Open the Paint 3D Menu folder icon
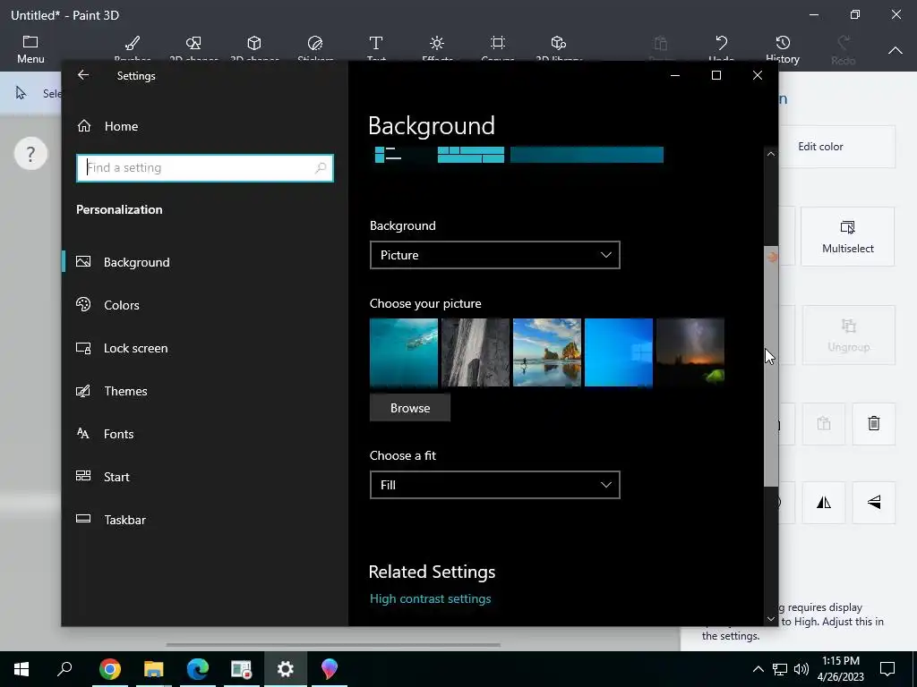 click(x=30, y=41)
